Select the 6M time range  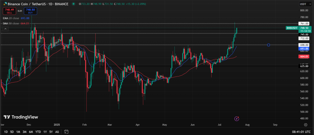(x=31, y=132)
